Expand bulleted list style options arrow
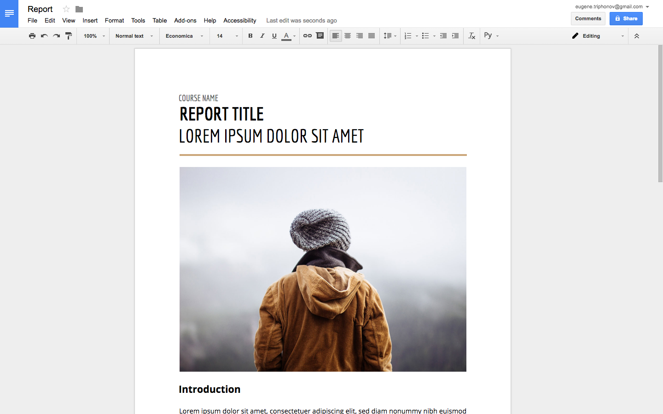This screenshot has height=414, width=663. point(434,36)
